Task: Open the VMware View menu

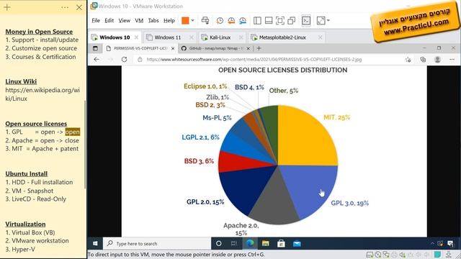Action: click(x=125, y=21)
